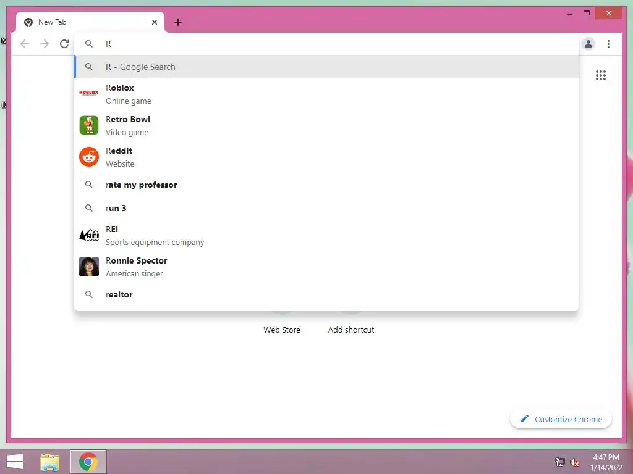Select the Roblox online game suggestion

[326, 94]
